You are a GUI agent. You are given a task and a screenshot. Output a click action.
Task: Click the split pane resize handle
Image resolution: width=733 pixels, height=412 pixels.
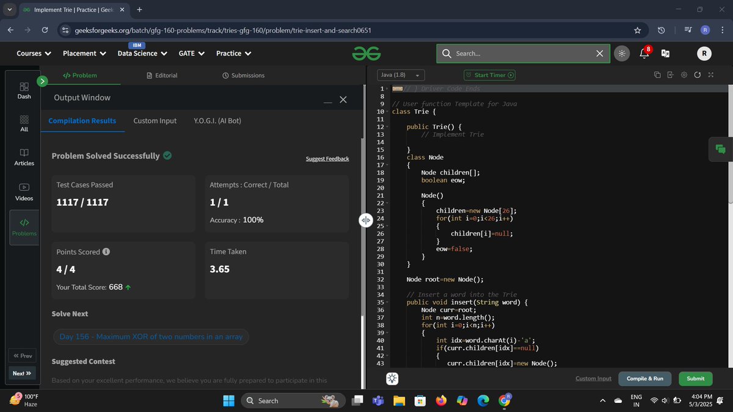pyautogui.click(x=365, y=220)
